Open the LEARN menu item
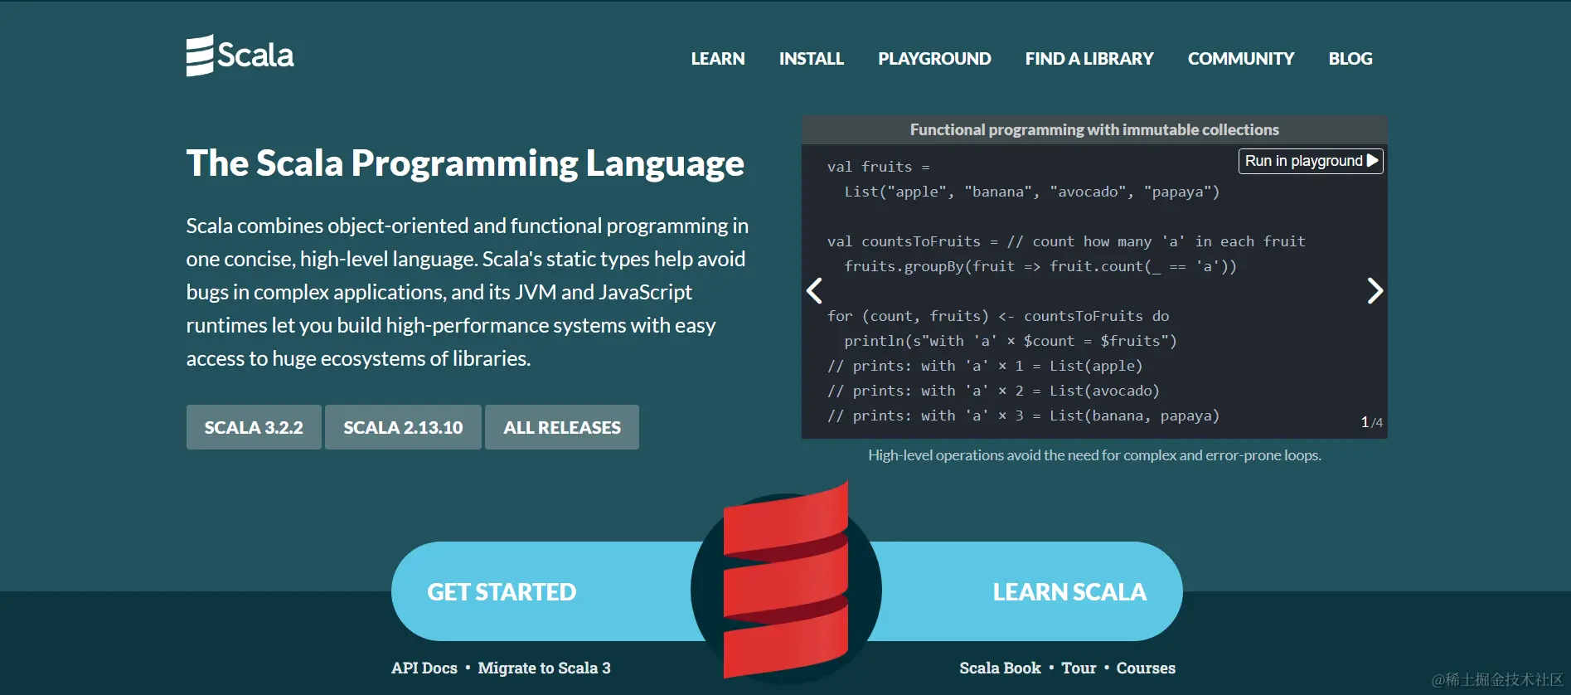The width and height of the screenshot is (1571, 695). pos(718,59)
